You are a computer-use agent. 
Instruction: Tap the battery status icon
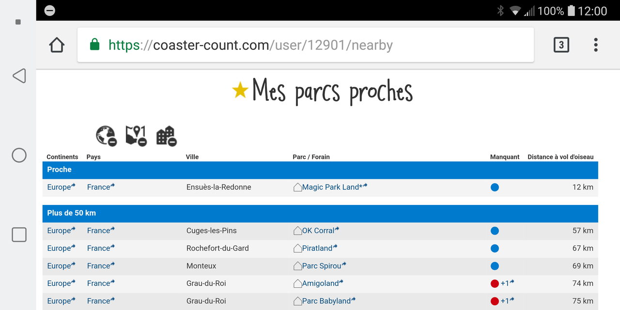click(x=571, y=11)
